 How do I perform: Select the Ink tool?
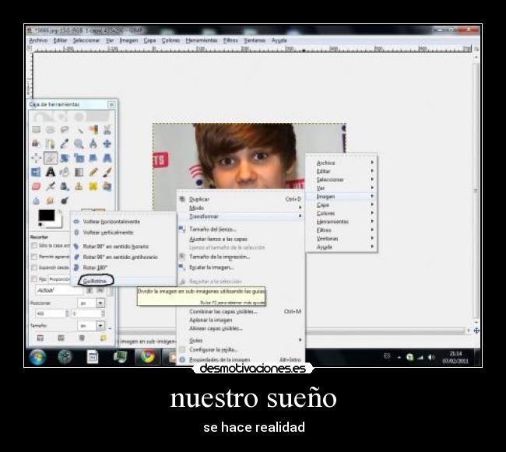coord(65,187)
